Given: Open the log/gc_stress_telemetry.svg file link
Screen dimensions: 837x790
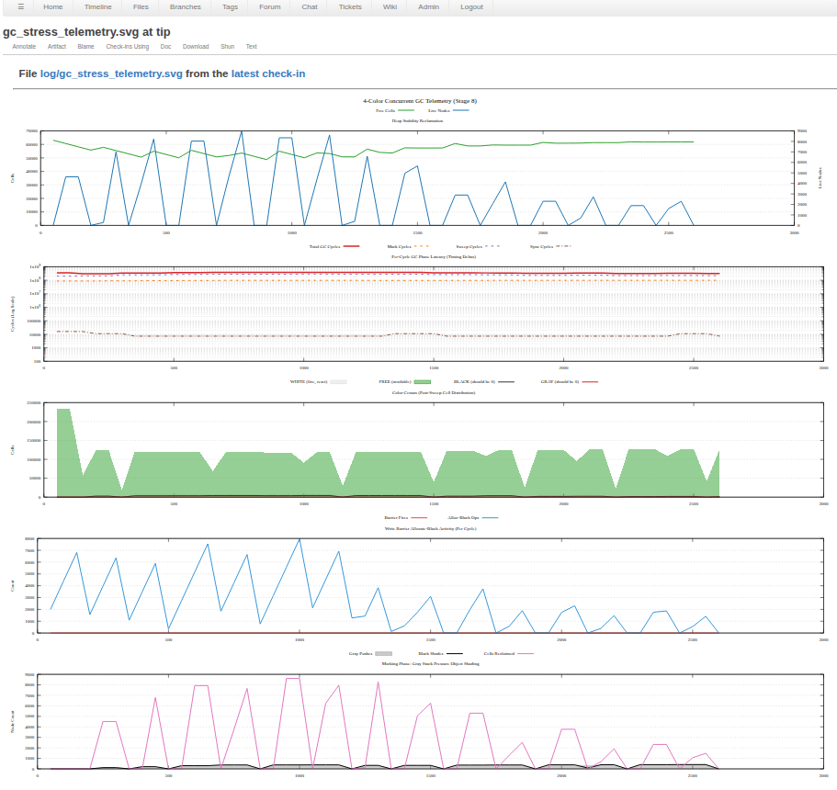Looking at the screenshot, I should point(111,73).
